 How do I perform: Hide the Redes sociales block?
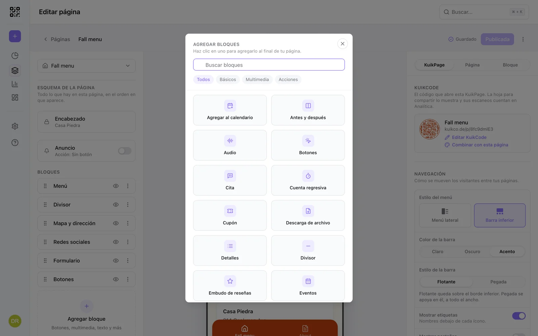116,242
